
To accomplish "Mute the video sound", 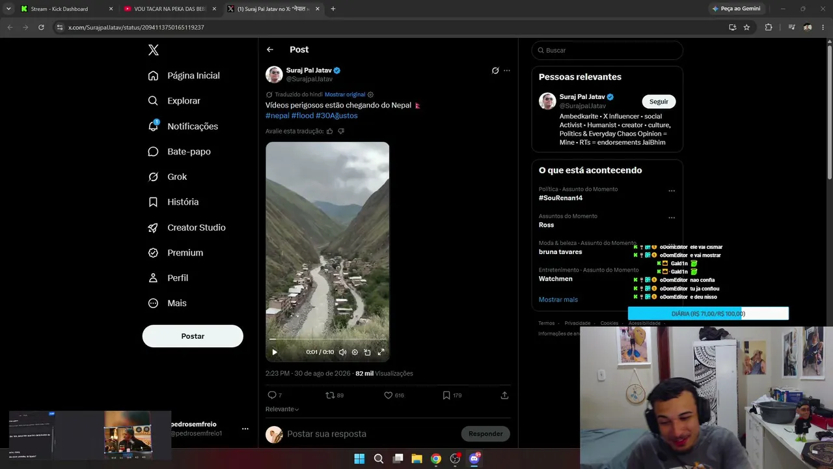I will point(342,352).
